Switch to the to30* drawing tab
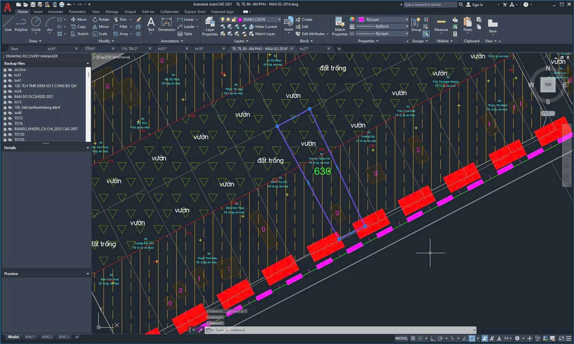 pyautogui.click(x=52, y=48)
